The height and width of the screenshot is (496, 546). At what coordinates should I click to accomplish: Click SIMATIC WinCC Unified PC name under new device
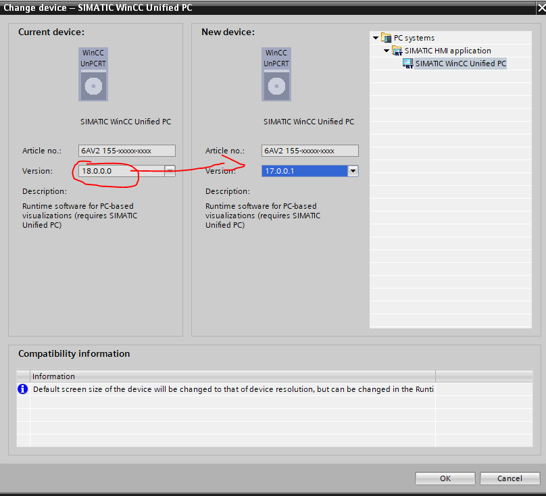[x=309, y=122]
